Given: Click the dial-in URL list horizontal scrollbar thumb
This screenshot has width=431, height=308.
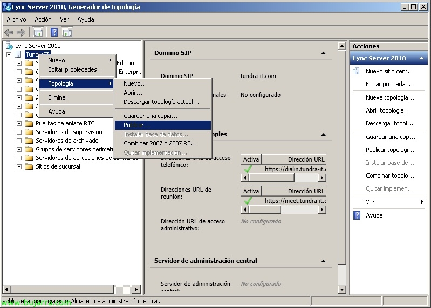Looking at the screenshot, I should point(271,178).
